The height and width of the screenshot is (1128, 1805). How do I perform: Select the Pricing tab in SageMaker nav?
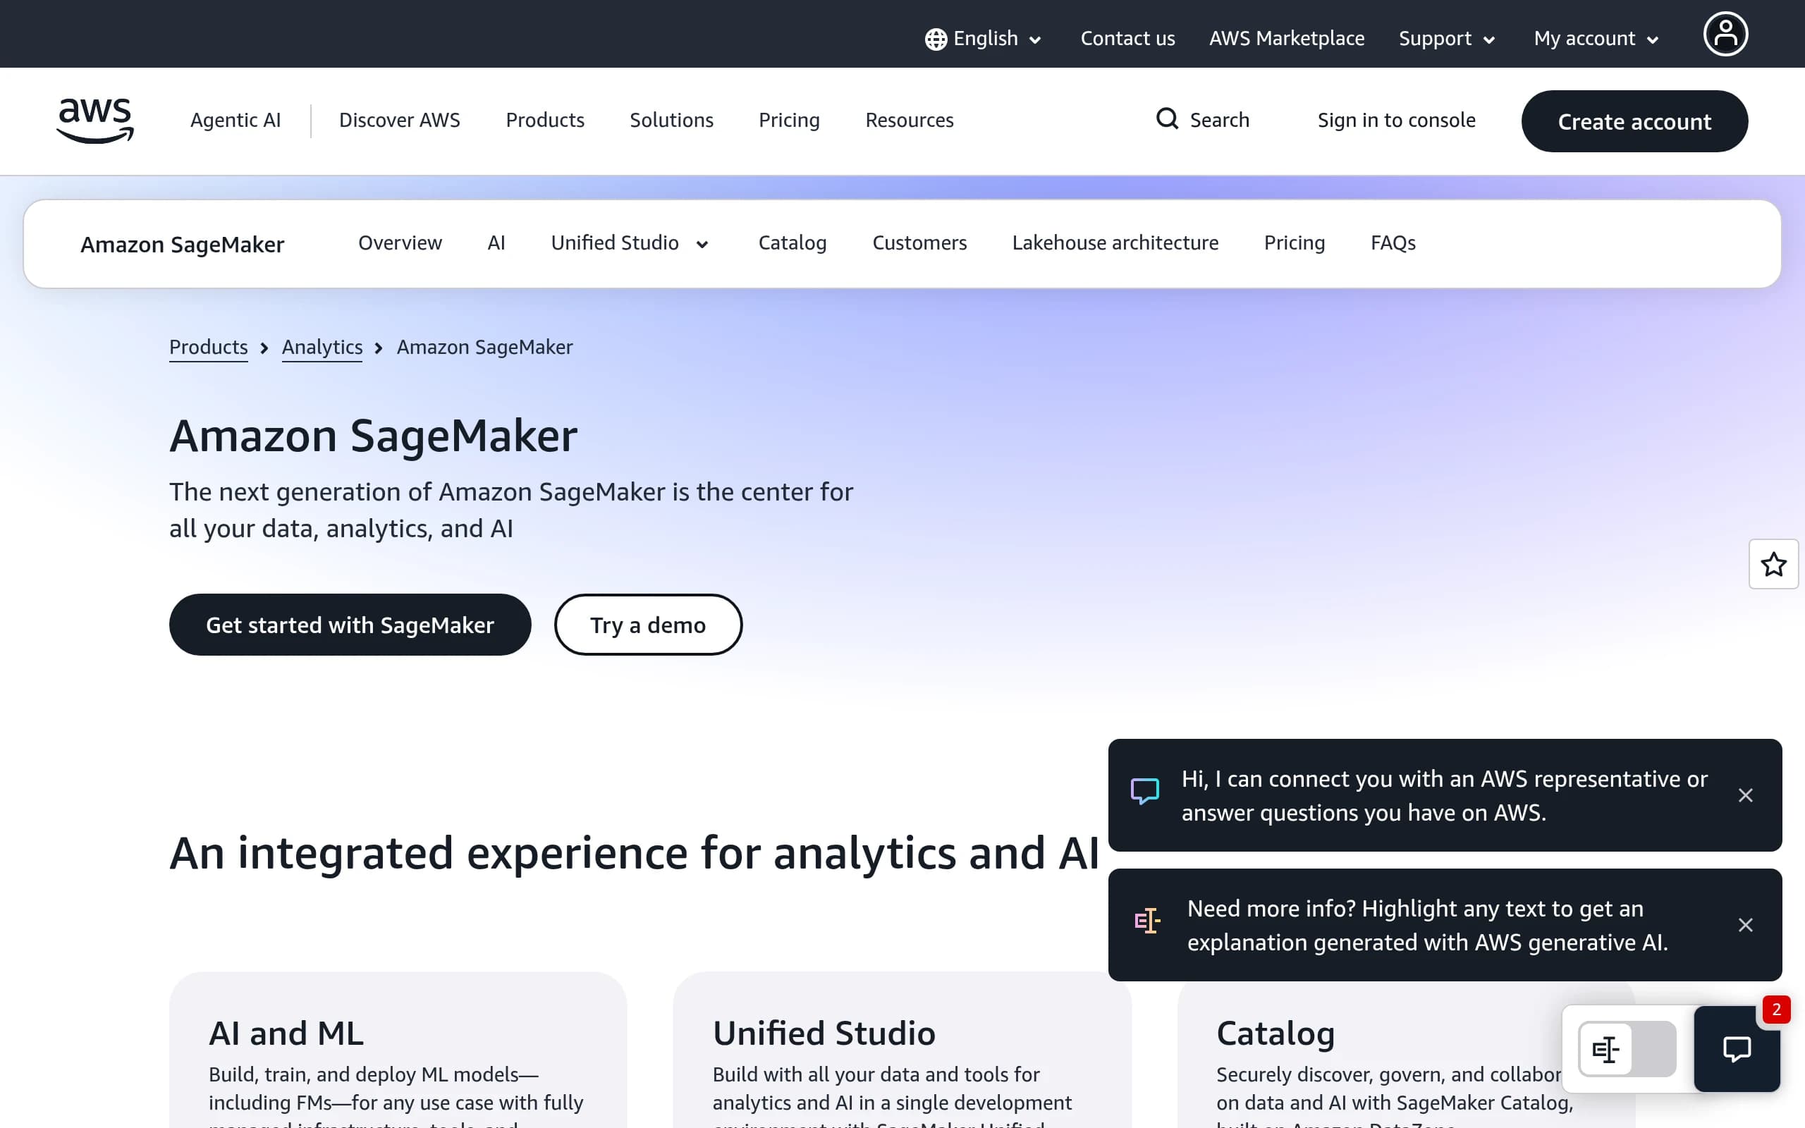pos(1294,243)
